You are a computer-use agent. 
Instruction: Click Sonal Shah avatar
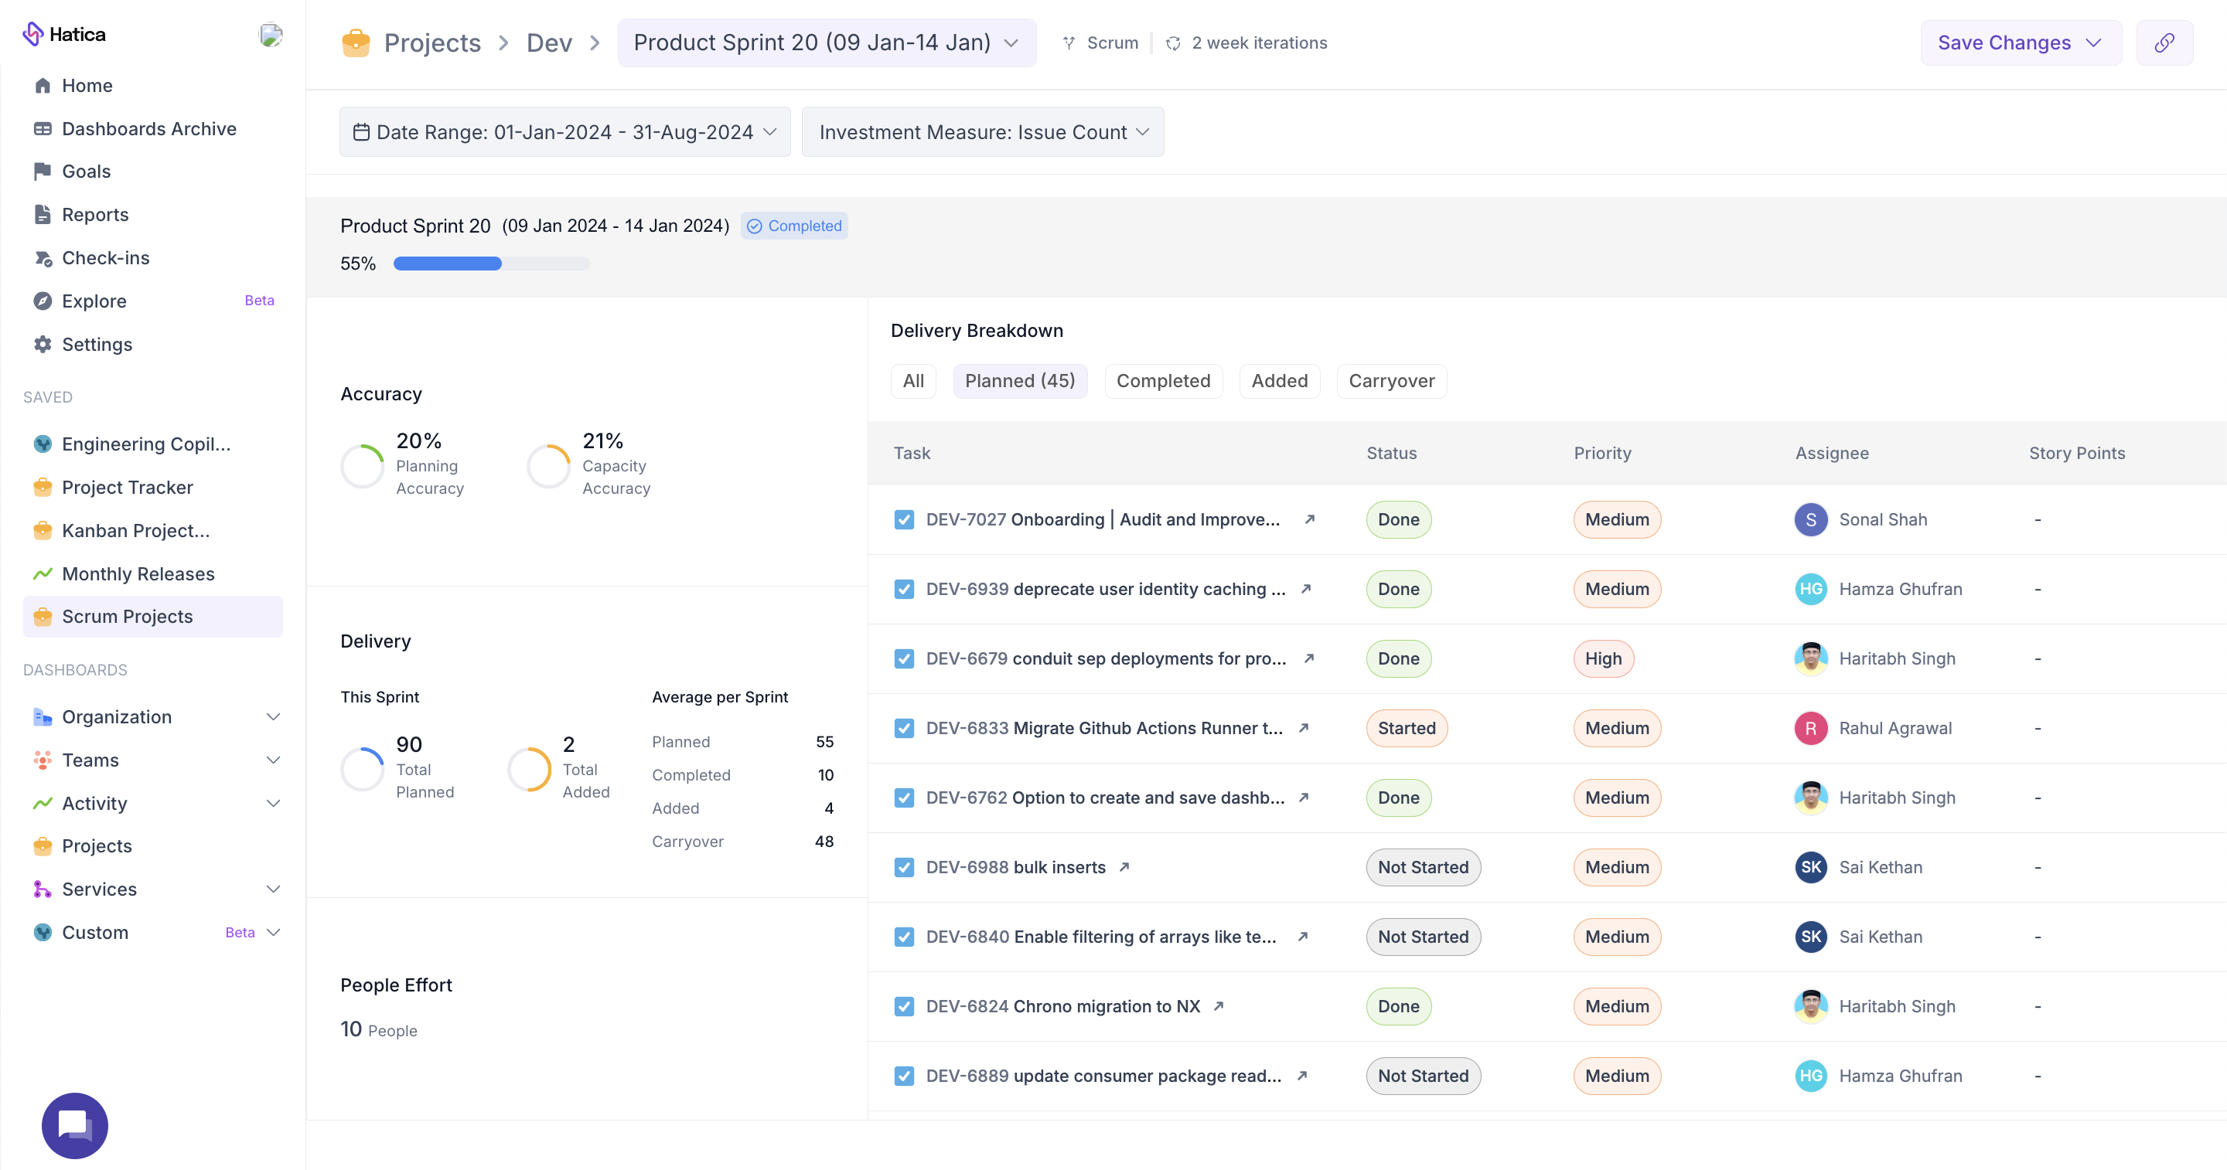[x=1810, y=519]
